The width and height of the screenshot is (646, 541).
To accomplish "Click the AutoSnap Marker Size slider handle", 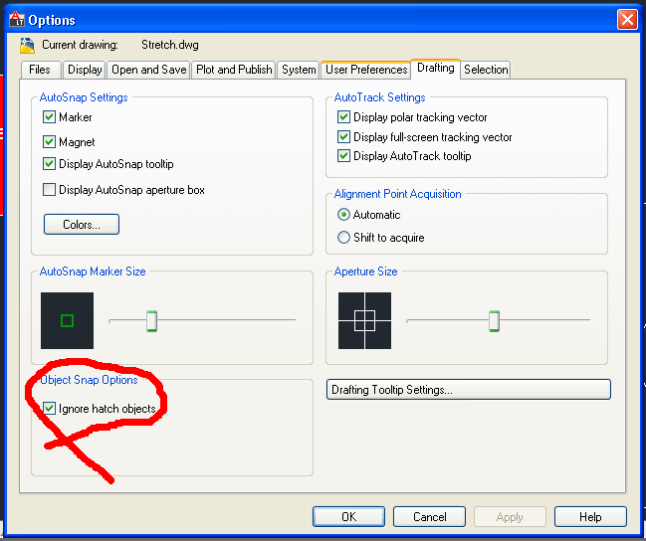I will click(x=151, y=321).
